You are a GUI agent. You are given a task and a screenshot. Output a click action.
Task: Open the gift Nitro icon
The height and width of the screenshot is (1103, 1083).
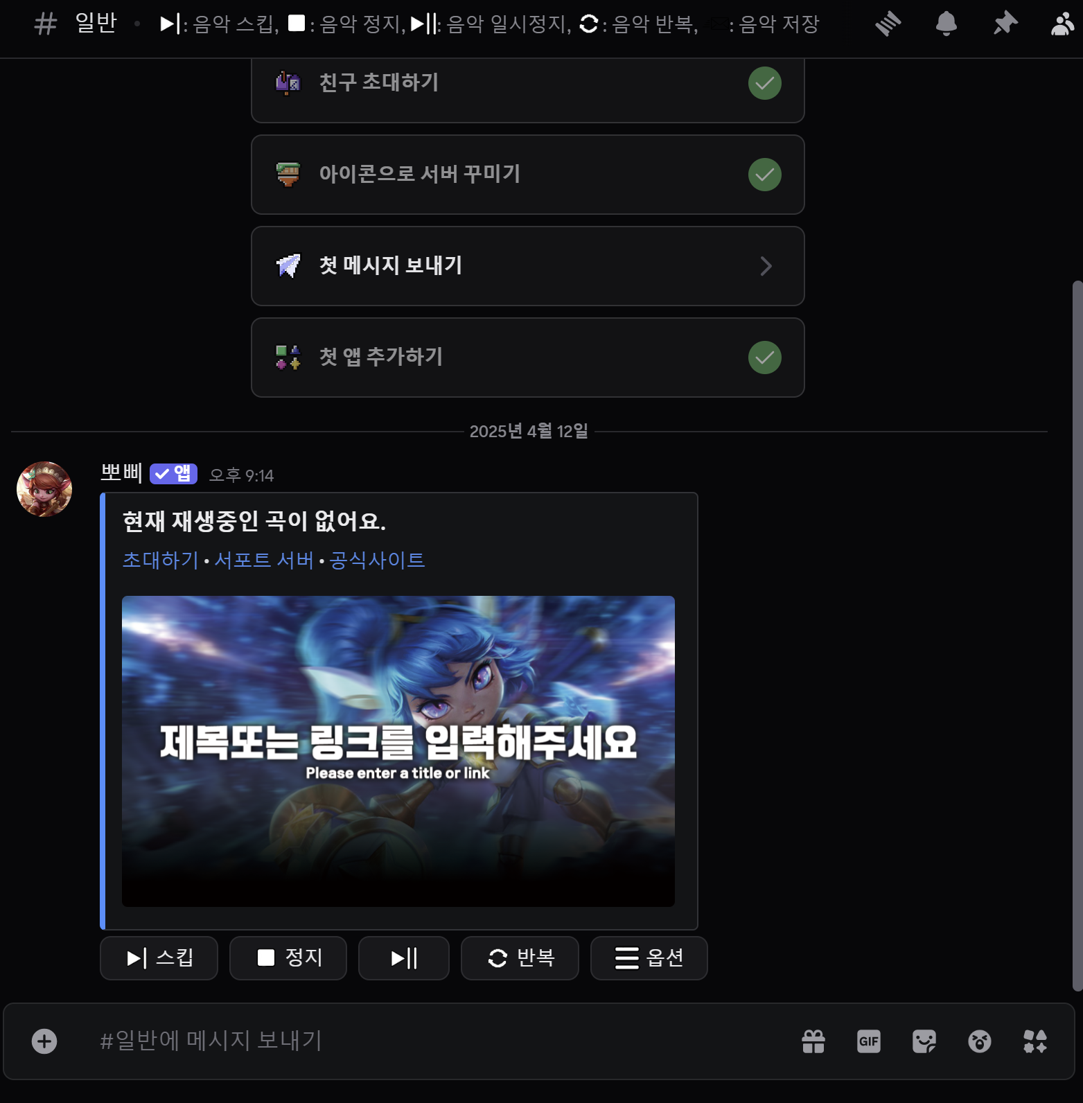[813, 1041]
